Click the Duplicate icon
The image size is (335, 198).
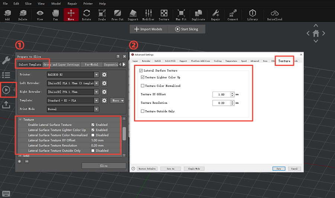198,15
